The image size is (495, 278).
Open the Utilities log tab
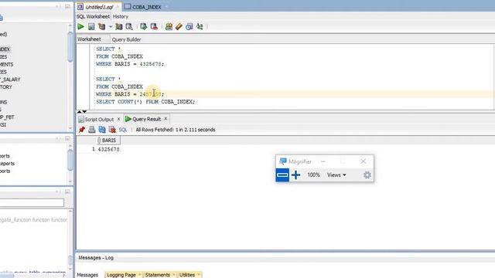coord(187,275)
